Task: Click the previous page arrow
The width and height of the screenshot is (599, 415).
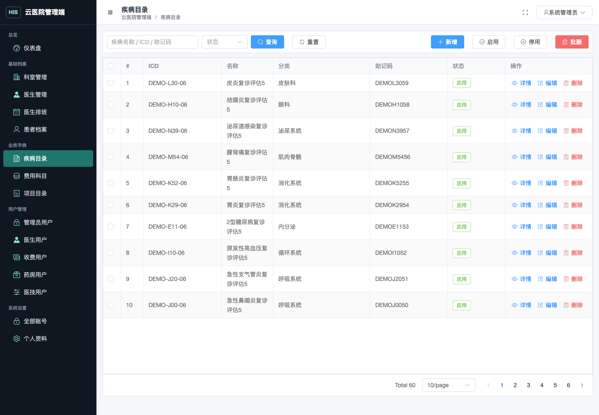Action: click(x=489, y=385)
